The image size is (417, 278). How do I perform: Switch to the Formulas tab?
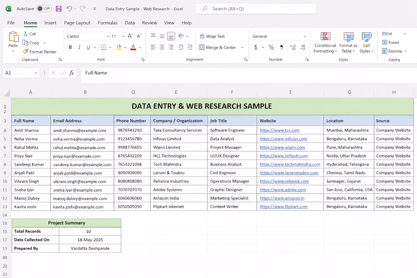click(108, 23)
